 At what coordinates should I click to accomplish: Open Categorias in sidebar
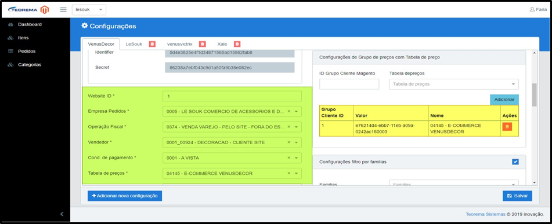click(30, 65)
